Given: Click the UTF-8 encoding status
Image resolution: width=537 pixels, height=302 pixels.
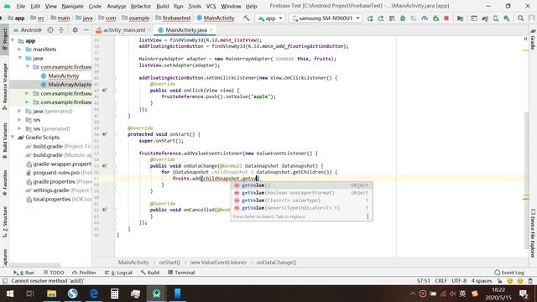Looking at the screenshot, I should click(x=459, y=281).
